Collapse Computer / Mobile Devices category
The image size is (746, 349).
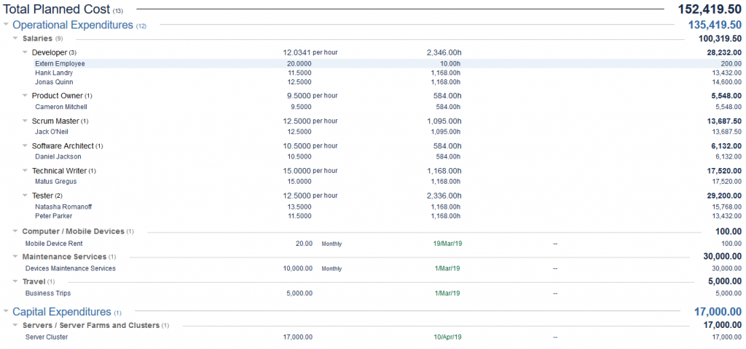(x=15, y=231)
